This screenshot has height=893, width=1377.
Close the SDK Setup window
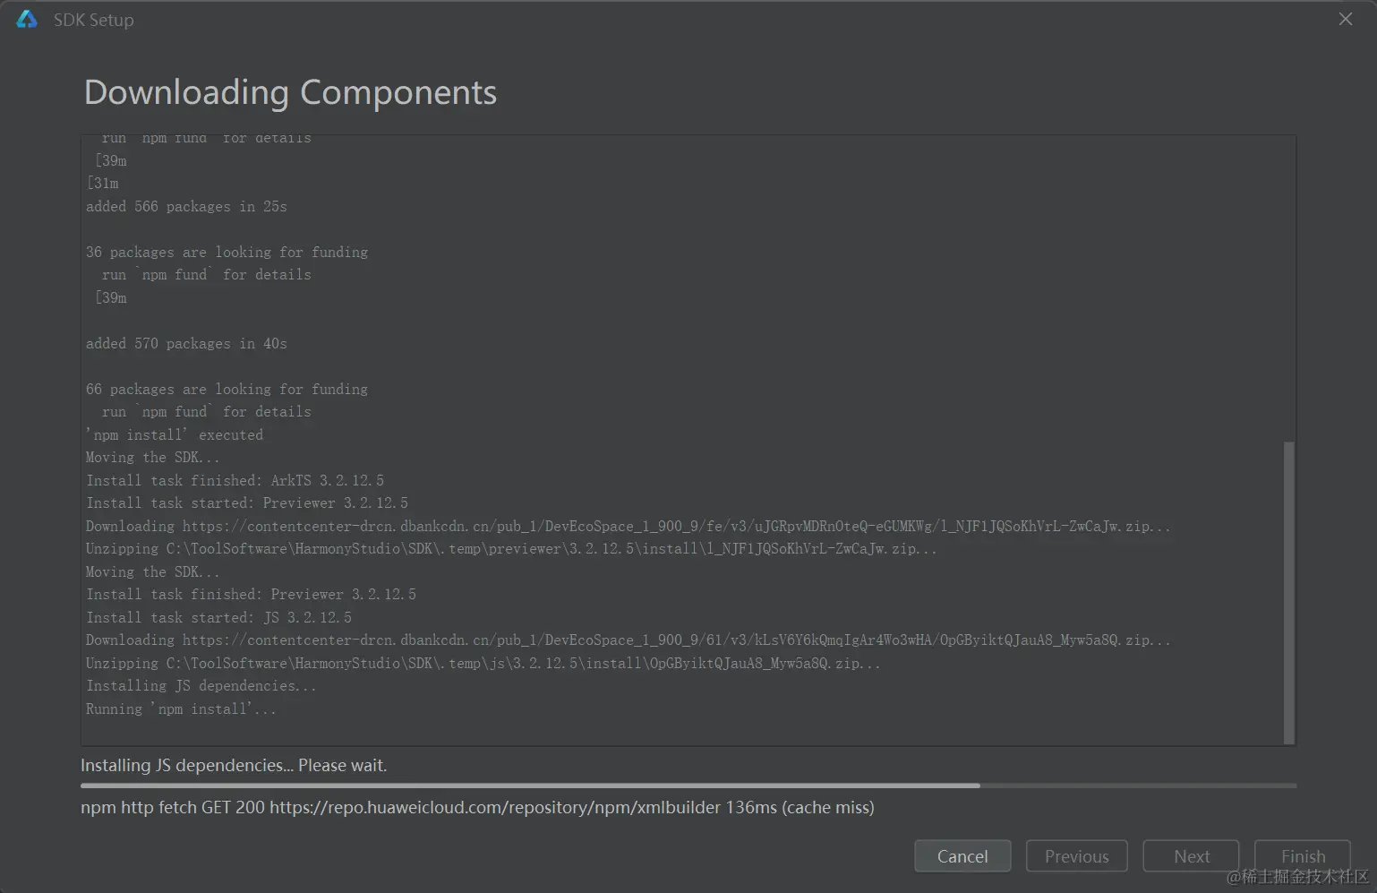(1345, 19)
